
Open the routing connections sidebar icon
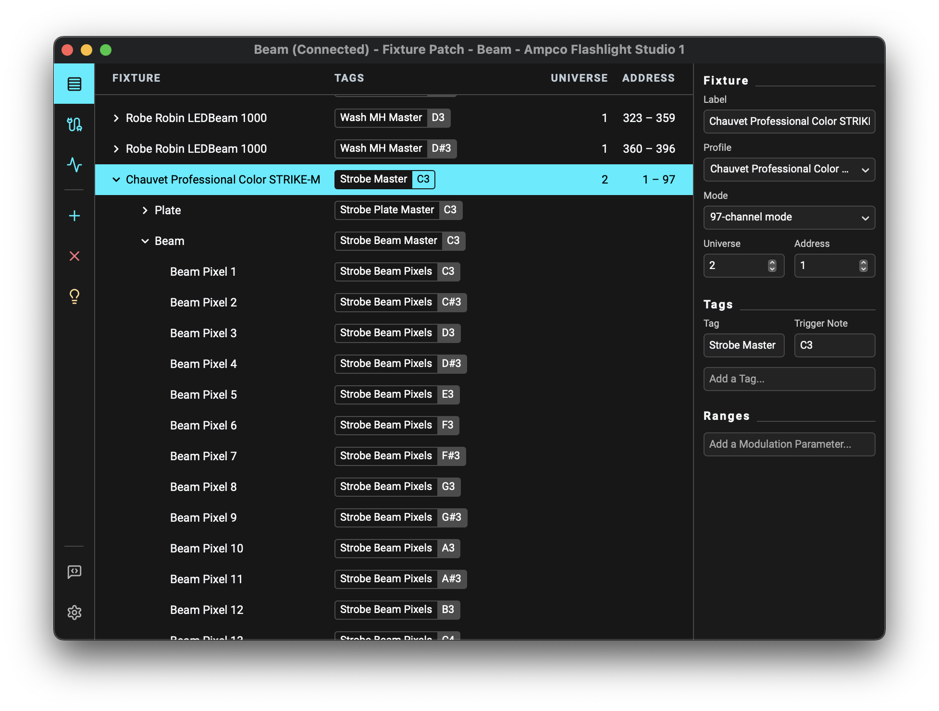pos(74,124)
